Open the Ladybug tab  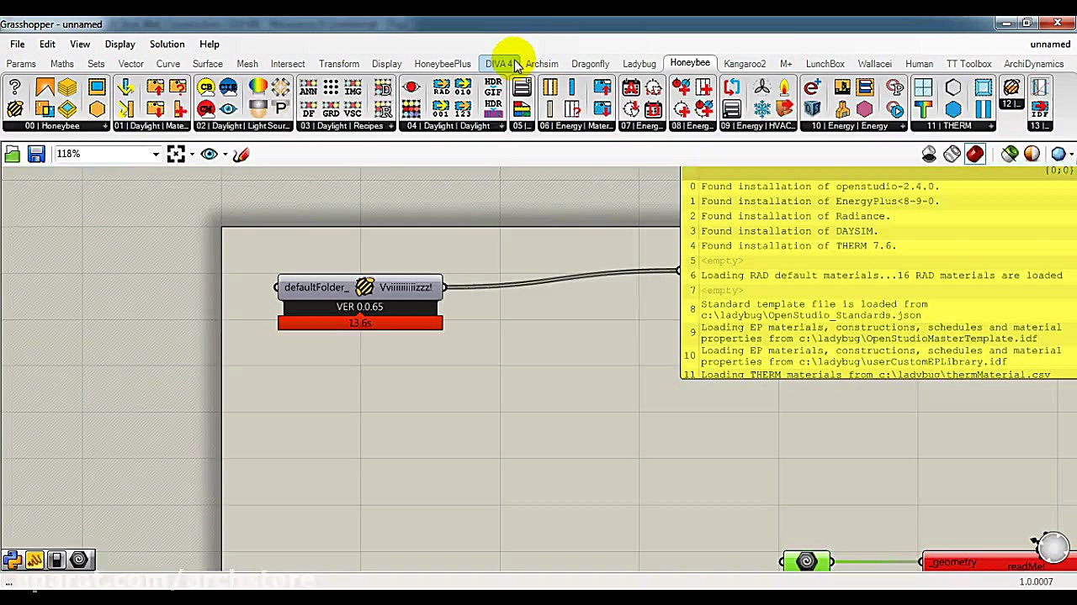(639, 64)
